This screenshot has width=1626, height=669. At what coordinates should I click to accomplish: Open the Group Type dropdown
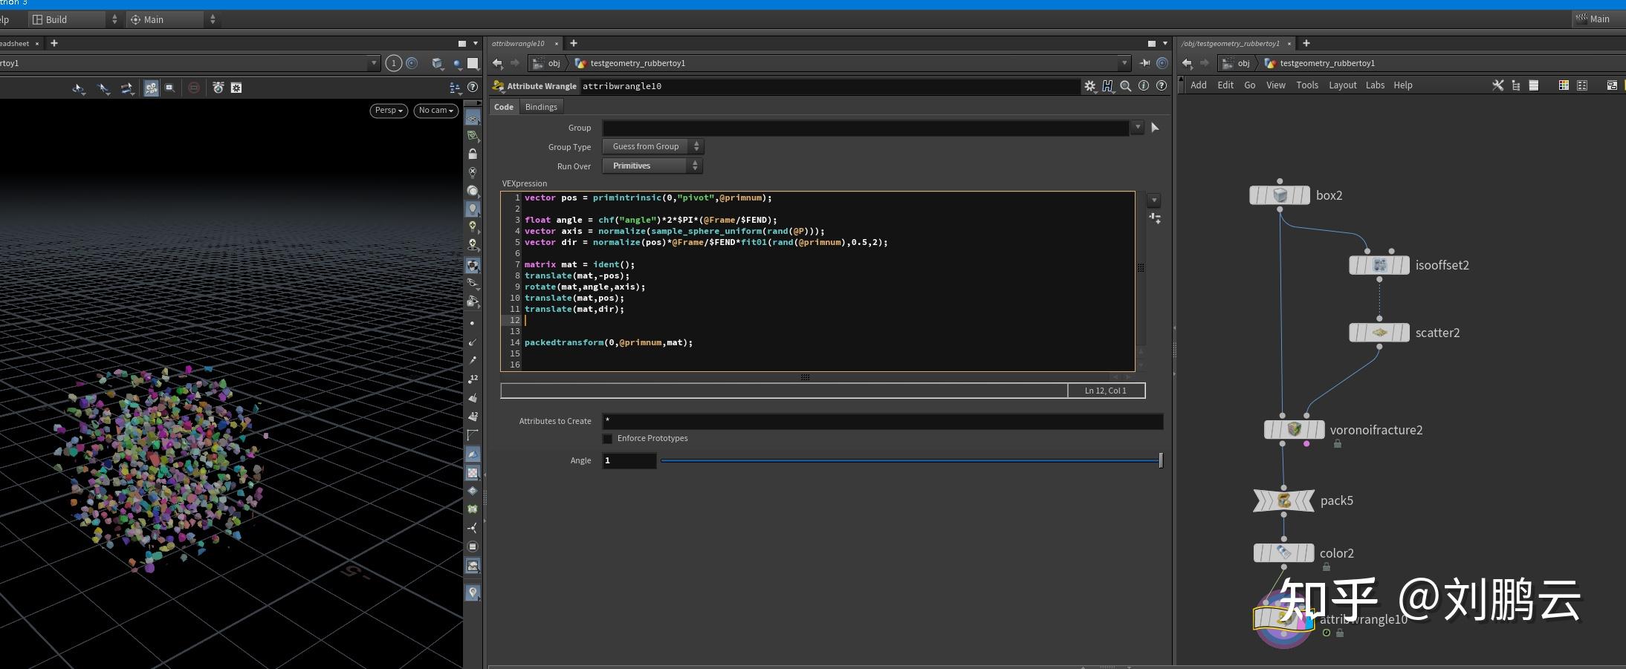pyautogui.click(x=652, y=146)
